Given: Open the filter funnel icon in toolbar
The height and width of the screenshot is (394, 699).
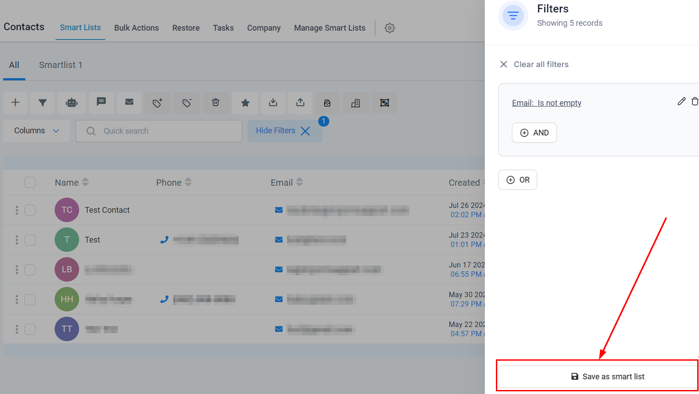Looking at the screenshot, I should 43,103.
